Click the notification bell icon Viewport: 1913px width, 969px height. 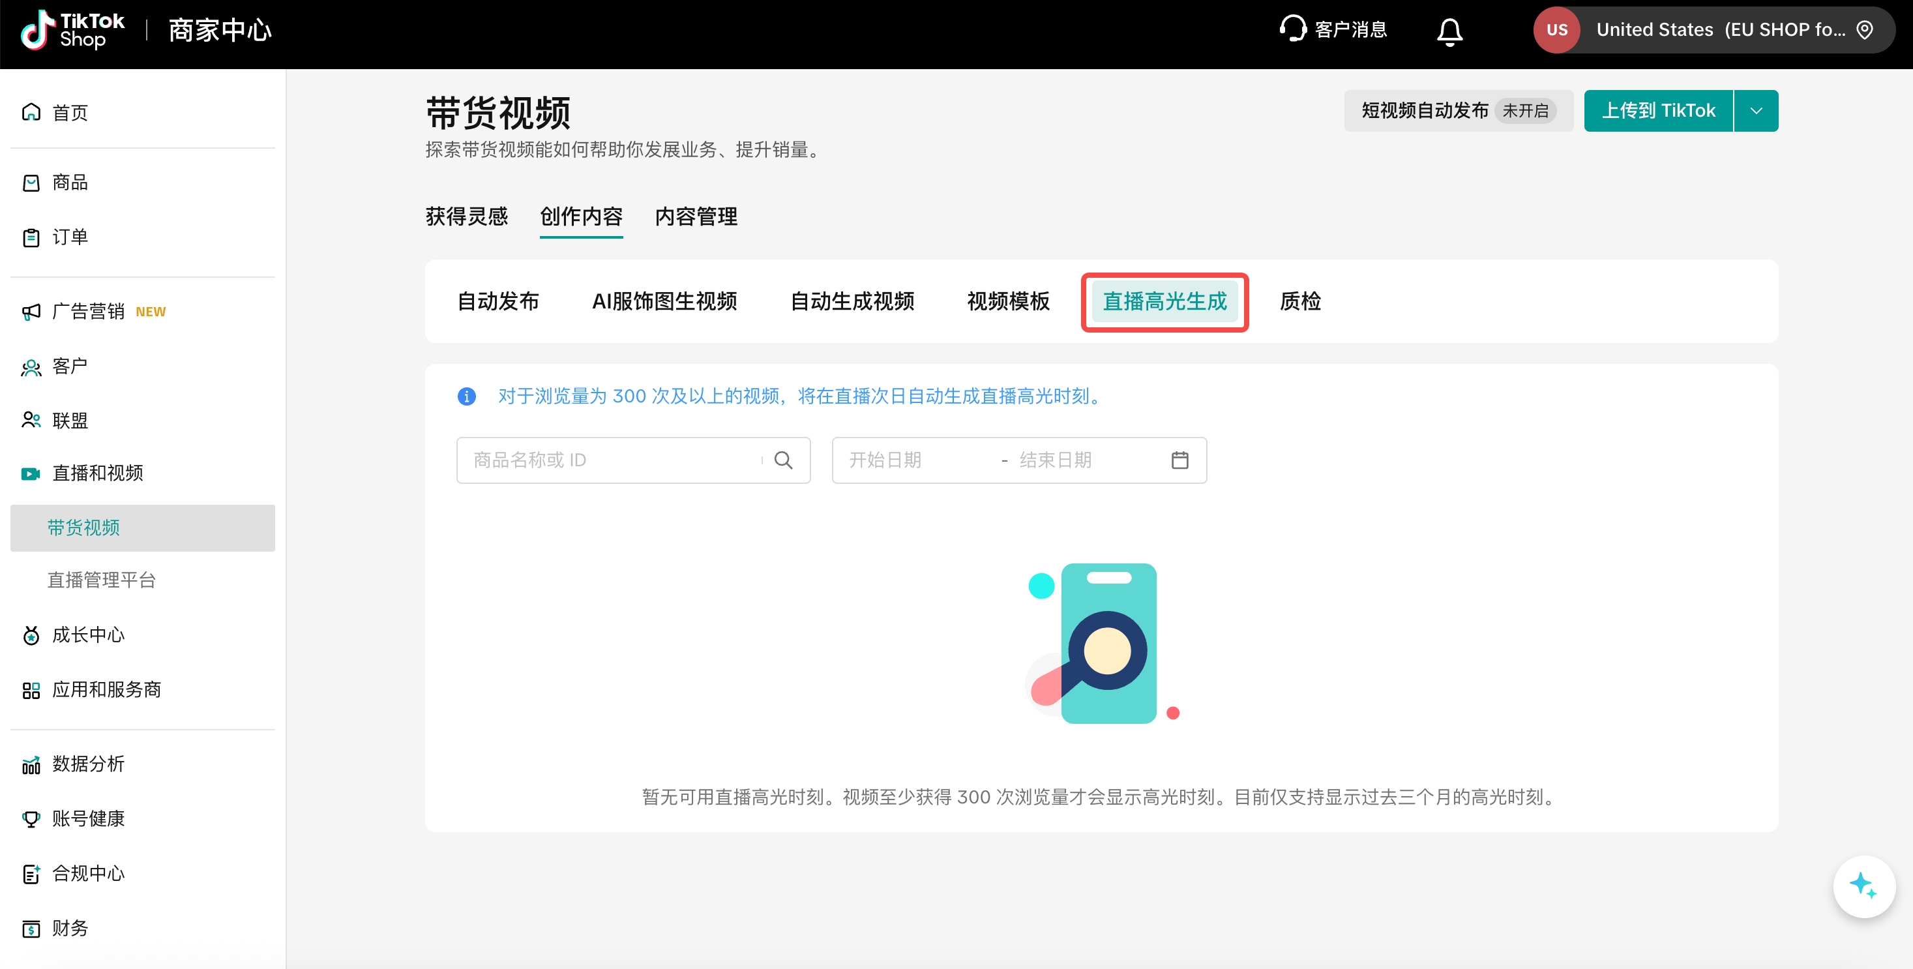pos(1449,31)
